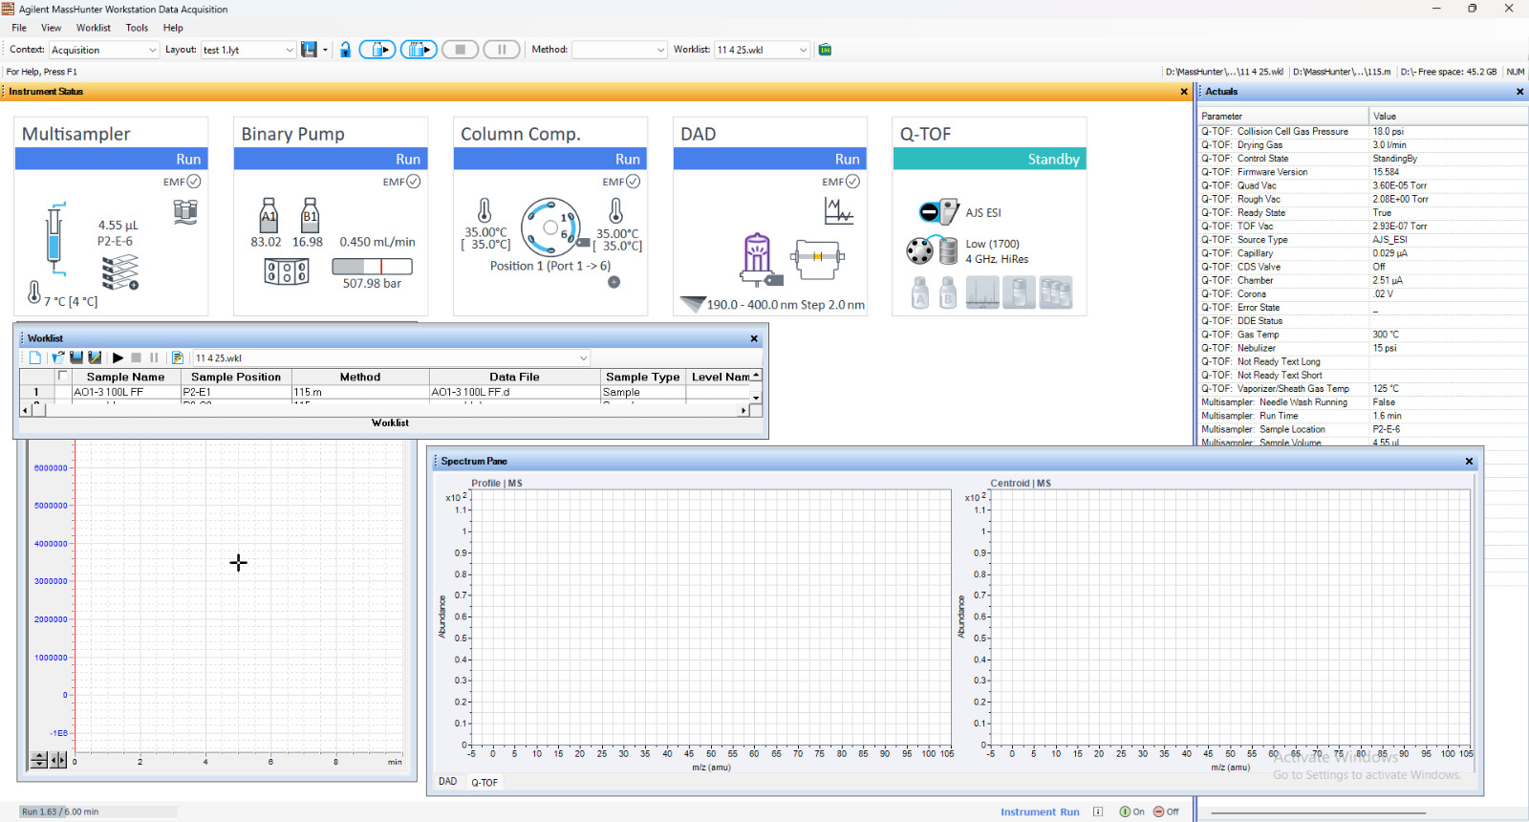
Task: Select the 'AO1-3 100L FF.d' data file cell
Action: [x=514, y=392]
